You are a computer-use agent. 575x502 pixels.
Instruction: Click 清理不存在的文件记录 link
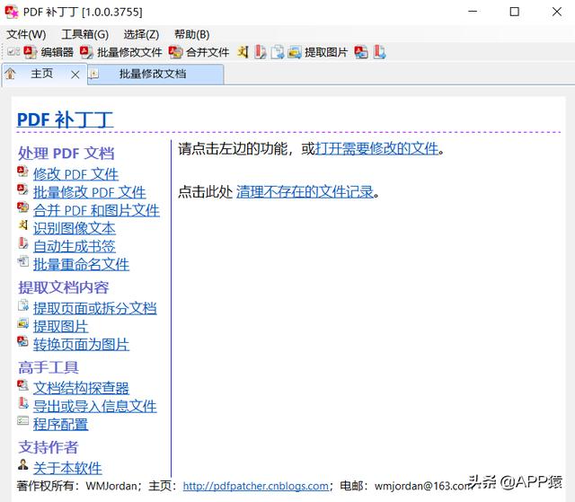305,191
